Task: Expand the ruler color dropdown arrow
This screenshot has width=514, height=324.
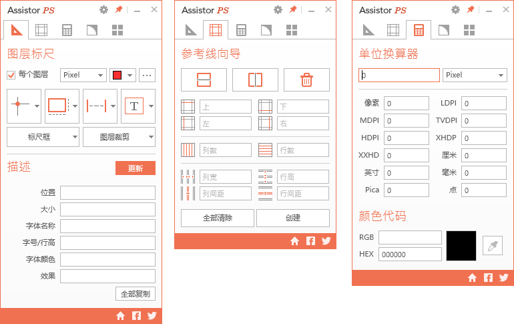Action: point(130,75)
